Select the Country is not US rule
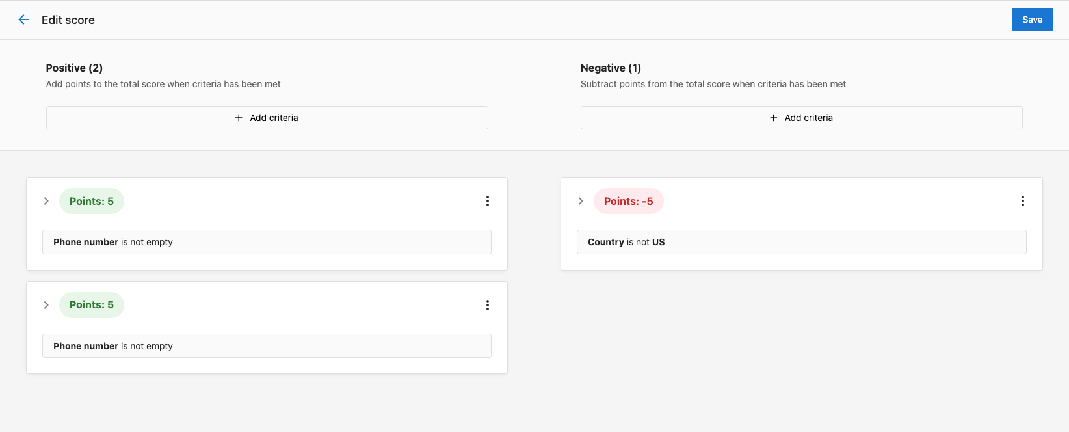This screenshot has height=432, width=1069. [x=801, y=241]
